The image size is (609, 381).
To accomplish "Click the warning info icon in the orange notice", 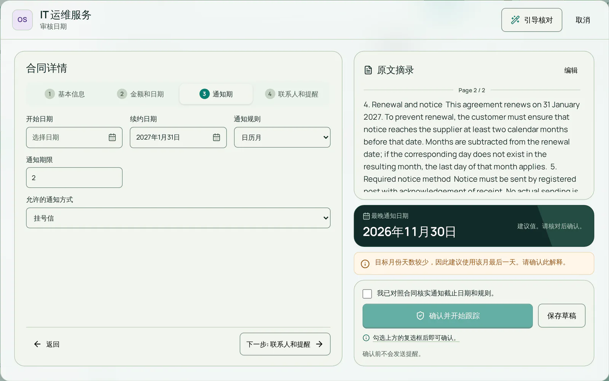I will click(x=365, y=264).
